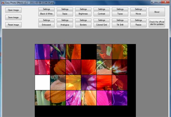Apply the Borders effect

click(x=83, y=25)
